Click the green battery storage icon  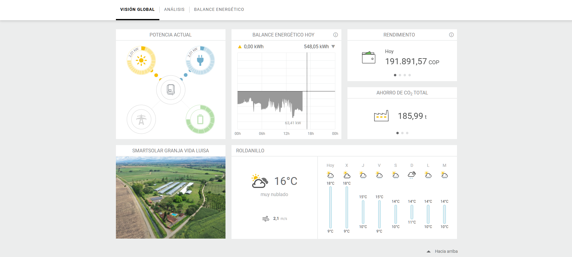tap(200, 119)
